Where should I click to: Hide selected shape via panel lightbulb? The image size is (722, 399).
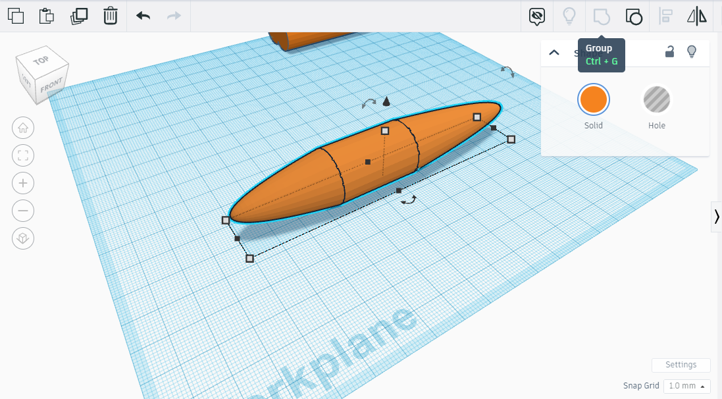coord(692,51)
